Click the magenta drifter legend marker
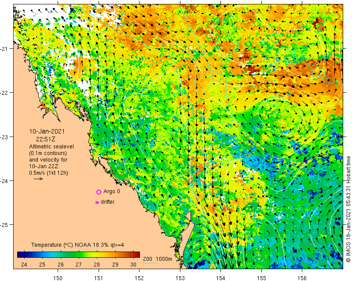The image size is (352, 281). point(97,202)
